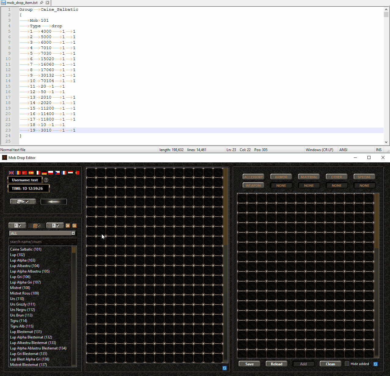Toggle the coins checkmark button
Screen dimensions: 390x376
pyautogui.click(x=23, y=201)
